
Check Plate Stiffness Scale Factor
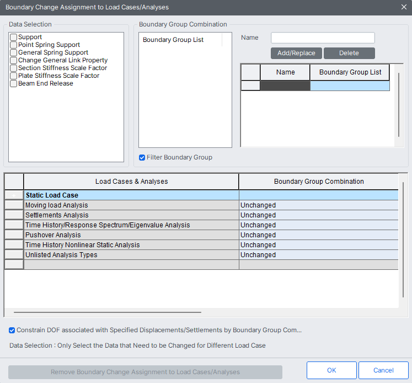(x=13, y=76)
